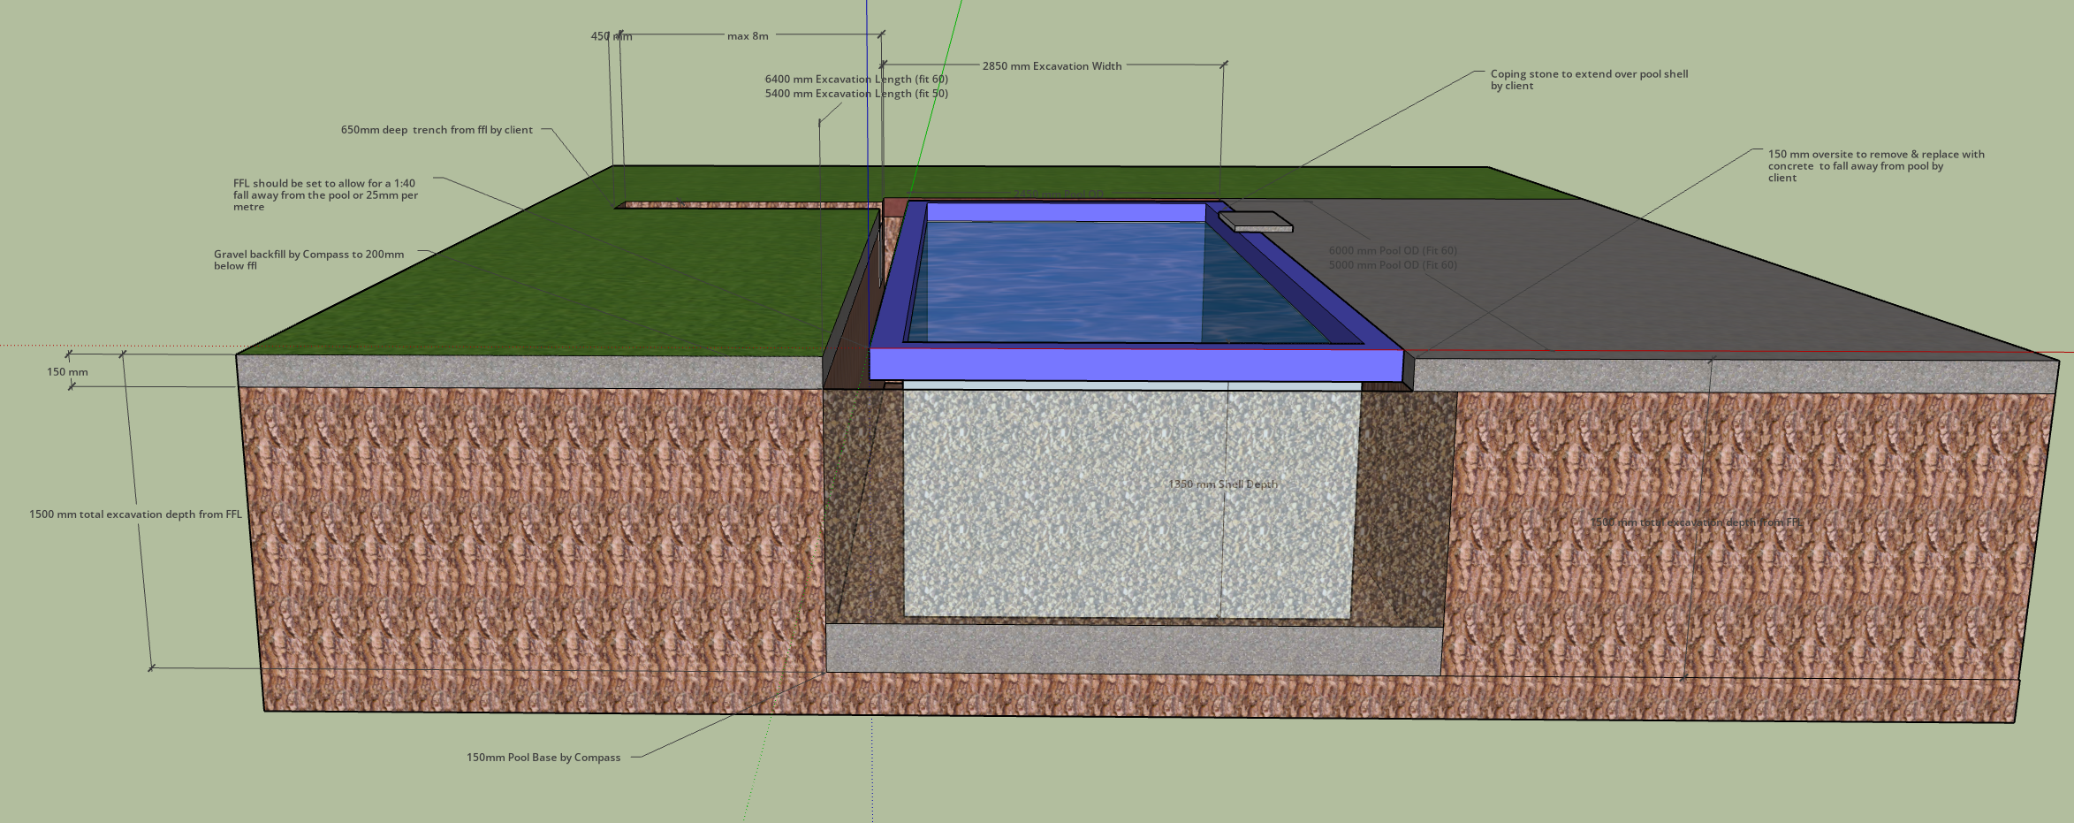
Task: Click the dark paving surface right of pool
Action: click(1679, 283)
